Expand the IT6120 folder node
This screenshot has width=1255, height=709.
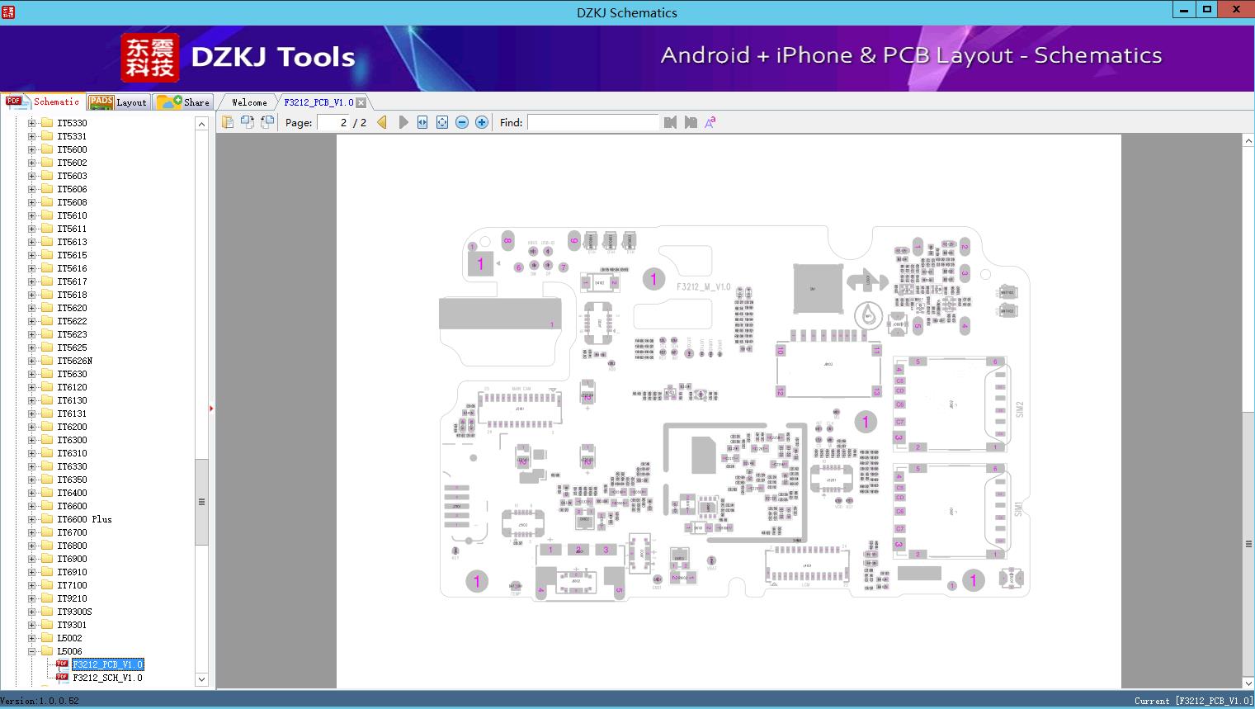31,387
